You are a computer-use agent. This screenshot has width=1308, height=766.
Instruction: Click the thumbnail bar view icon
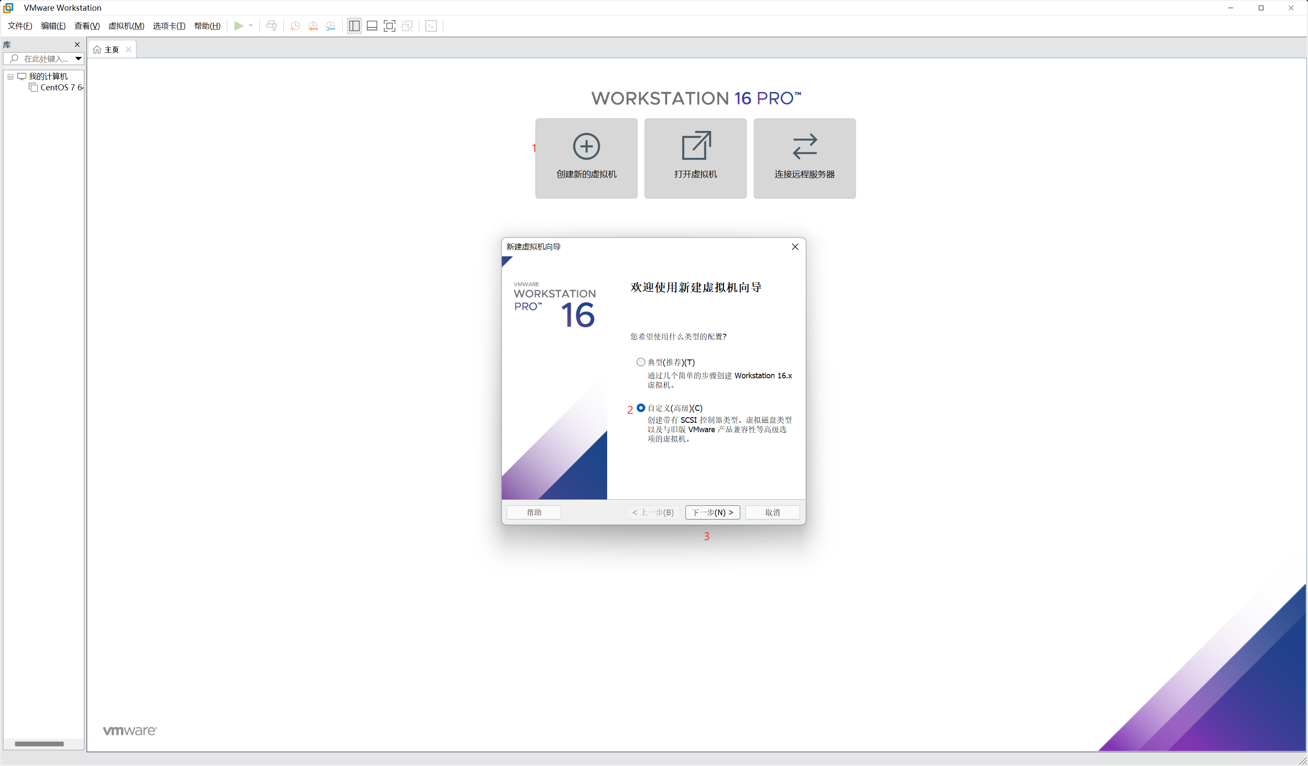pos(372,26)
